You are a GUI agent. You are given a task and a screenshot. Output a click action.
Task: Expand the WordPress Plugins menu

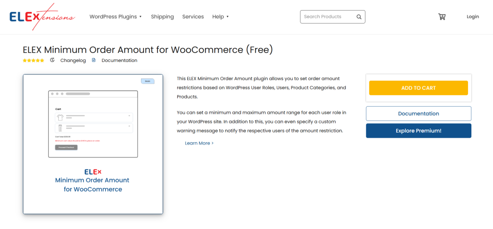(x=116, y=17)
